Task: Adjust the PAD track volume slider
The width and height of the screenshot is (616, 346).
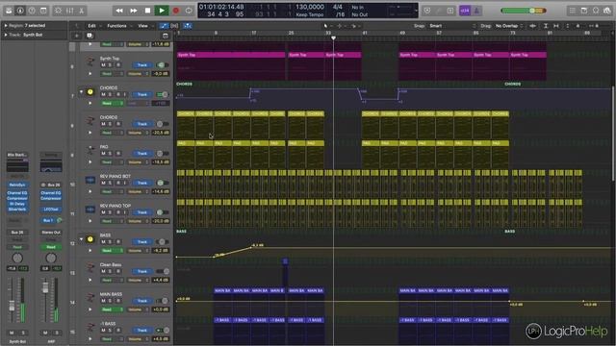Action: (163, 154)
